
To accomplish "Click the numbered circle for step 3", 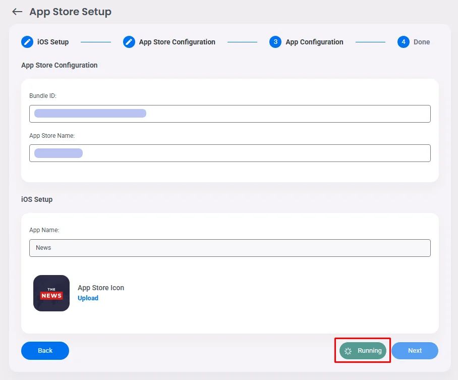I will tap(275, 42).
